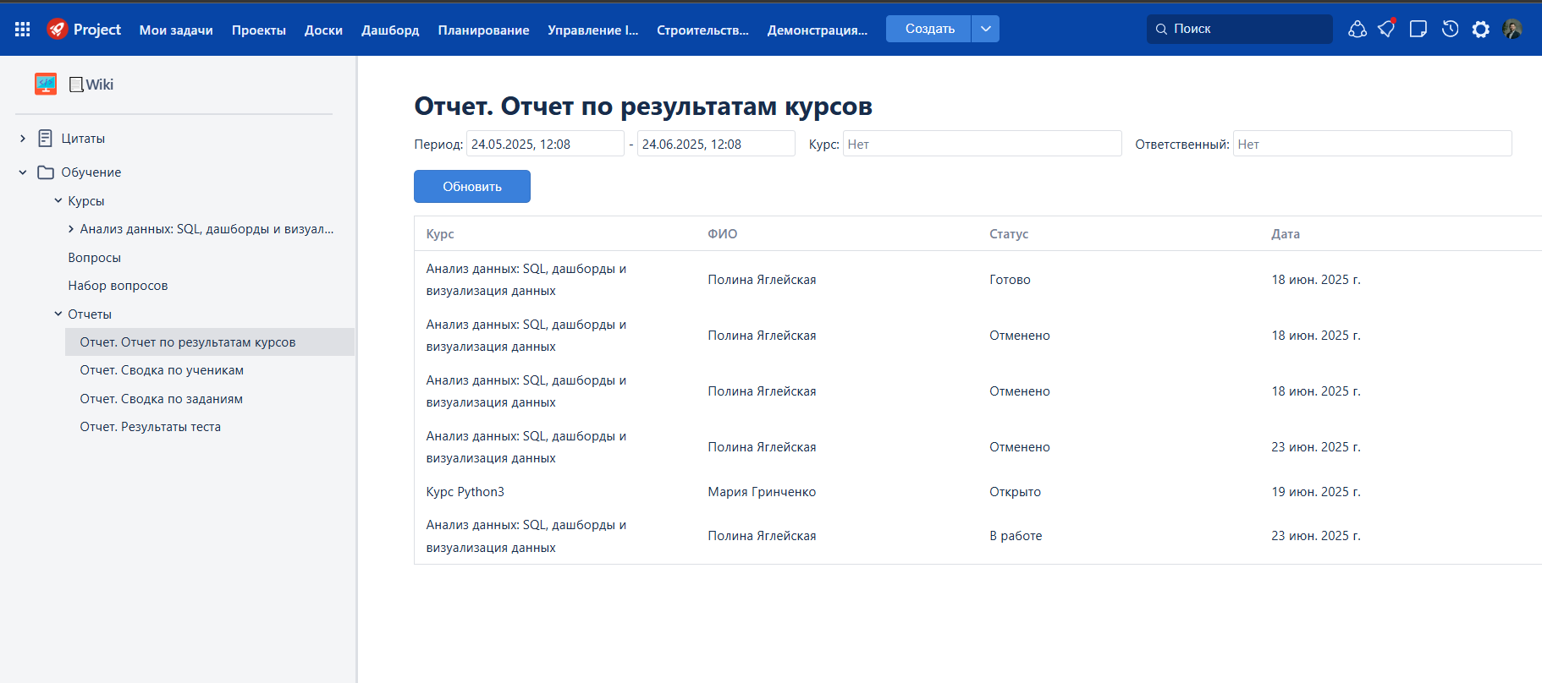The image size is (1542, 683).
Task: Click the search magnifier icon
Action: [x=1161, y=29]
